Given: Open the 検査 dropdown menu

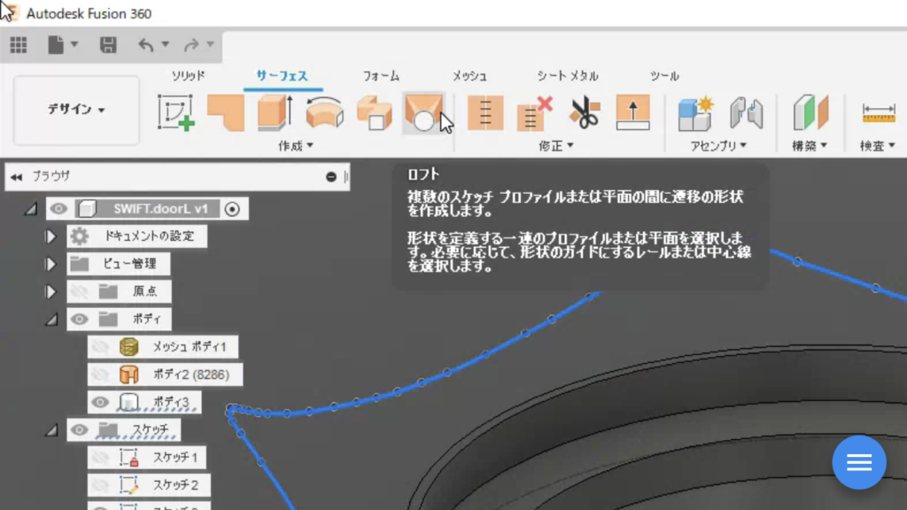Looking at the screenshot, I should coord(878,146).
